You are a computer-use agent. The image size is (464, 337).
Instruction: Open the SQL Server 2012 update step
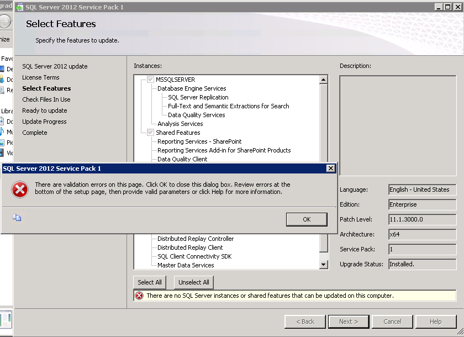[55, 66]
